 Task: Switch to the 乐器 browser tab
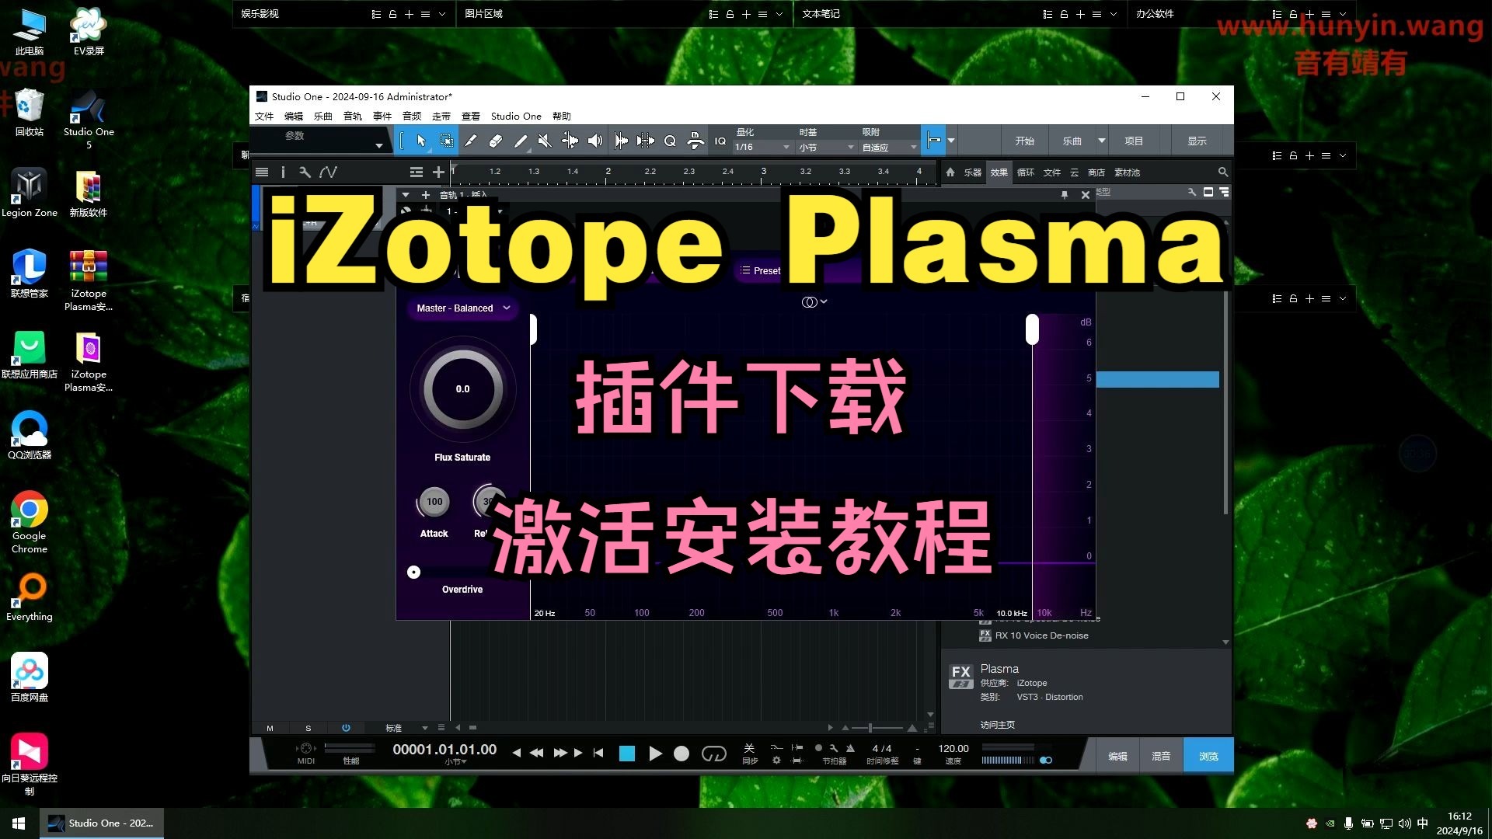(x=973, y=172)
